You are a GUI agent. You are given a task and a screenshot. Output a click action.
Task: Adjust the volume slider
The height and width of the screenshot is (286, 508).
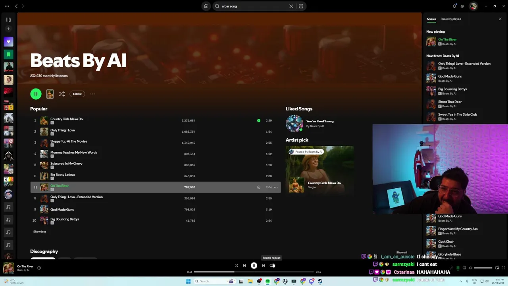pos(483,268)
